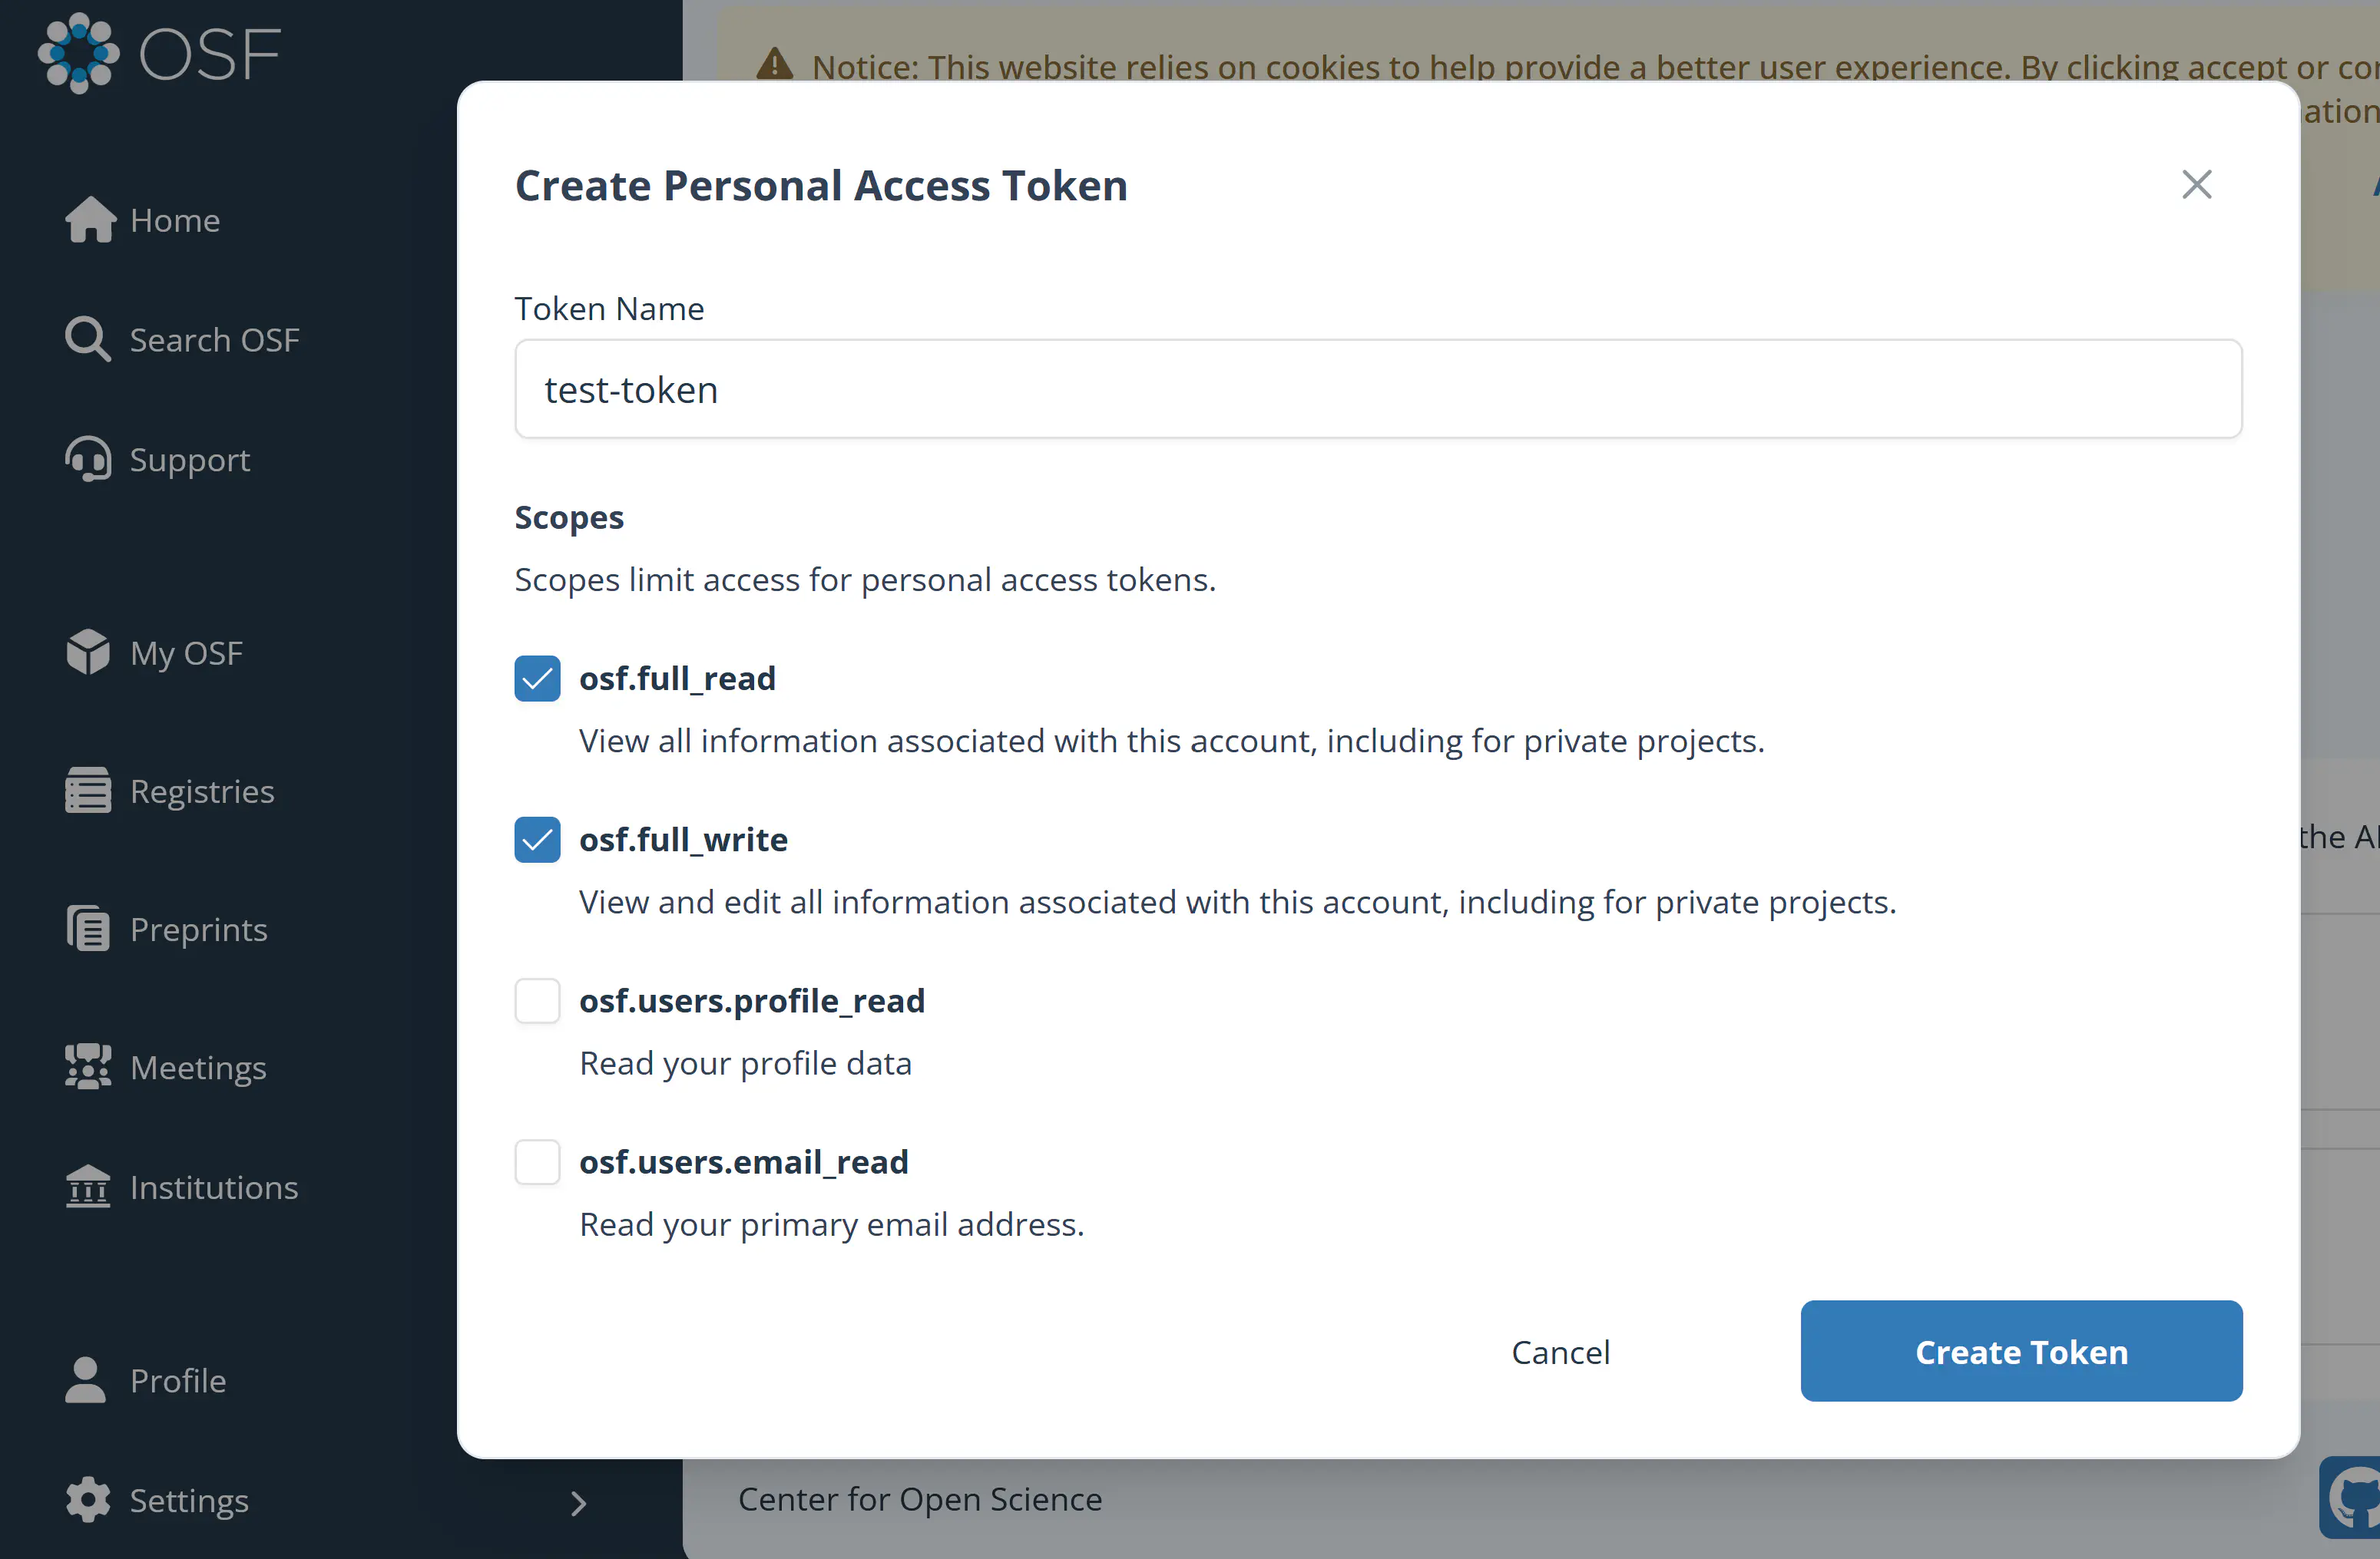The height and width of the screenshot is (1559, 2380).
Task: Click the Support headset icon
Action: pos(88,460)
